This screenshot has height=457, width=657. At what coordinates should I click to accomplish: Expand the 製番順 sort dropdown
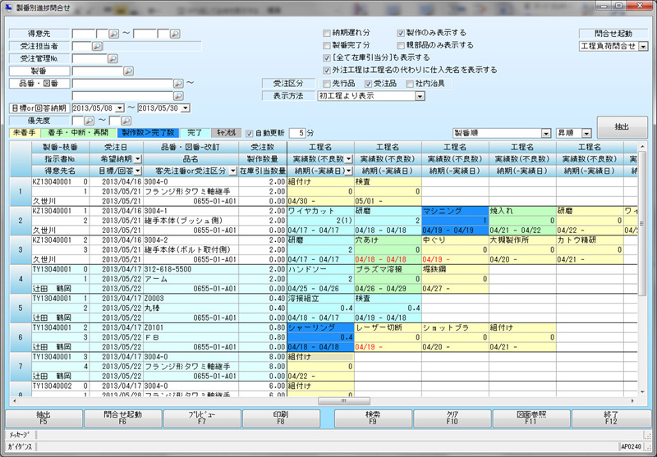[x=546, y=133]
